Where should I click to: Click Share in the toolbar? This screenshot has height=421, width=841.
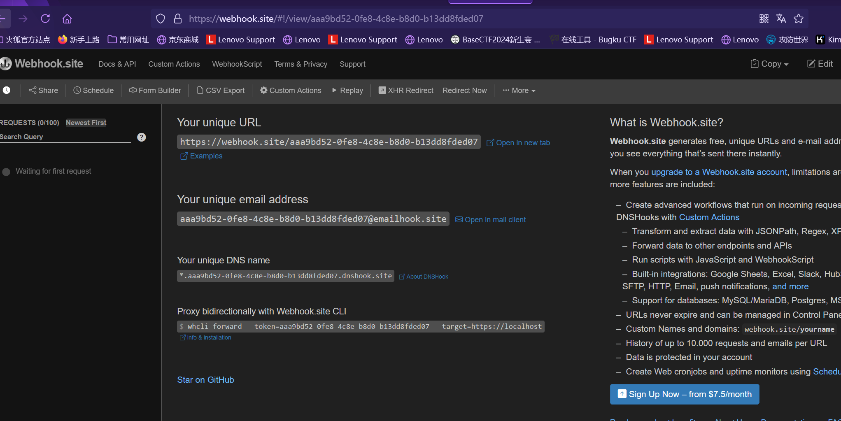pos(43,90)
